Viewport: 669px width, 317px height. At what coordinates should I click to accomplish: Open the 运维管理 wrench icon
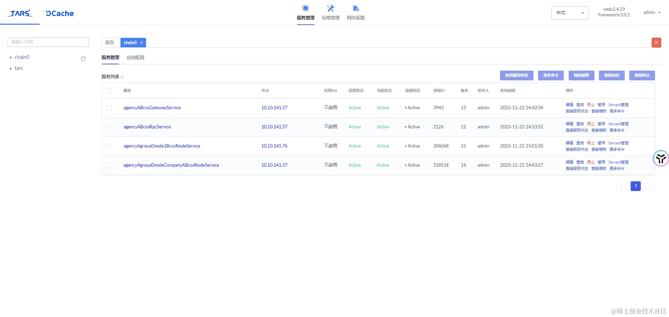click(x=331, y=8)
